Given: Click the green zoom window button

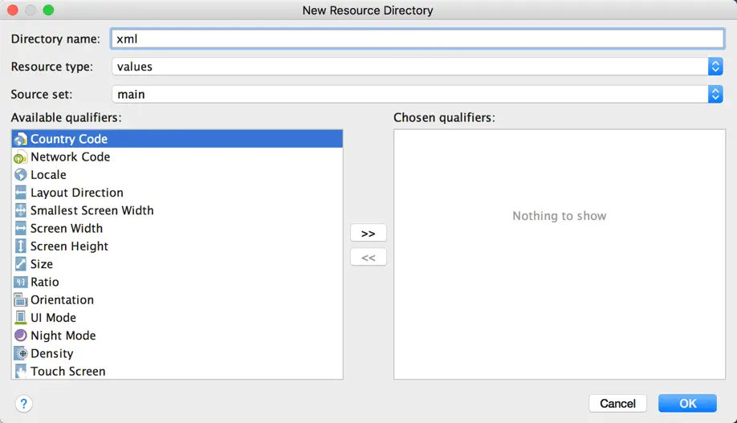Looking at the screenshot, I should pyautogui.click(x=48, y=10).
